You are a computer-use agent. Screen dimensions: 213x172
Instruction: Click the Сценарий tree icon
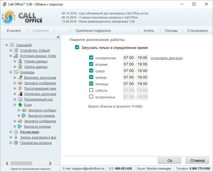pyautogui.click(x=12, y=45)
